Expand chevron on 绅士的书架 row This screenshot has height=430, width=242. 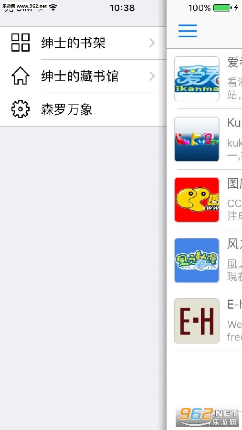tap(152, 43)
